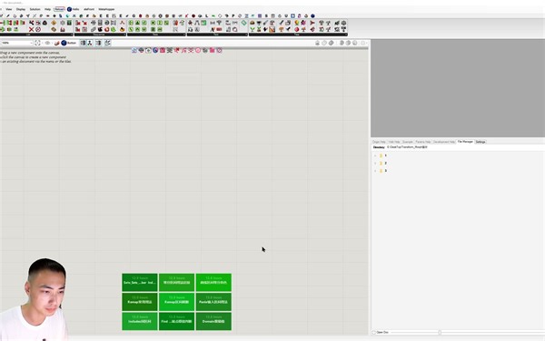Open the Hello menu entry
This screenshot has height=341, width=545.
point(74,9)
